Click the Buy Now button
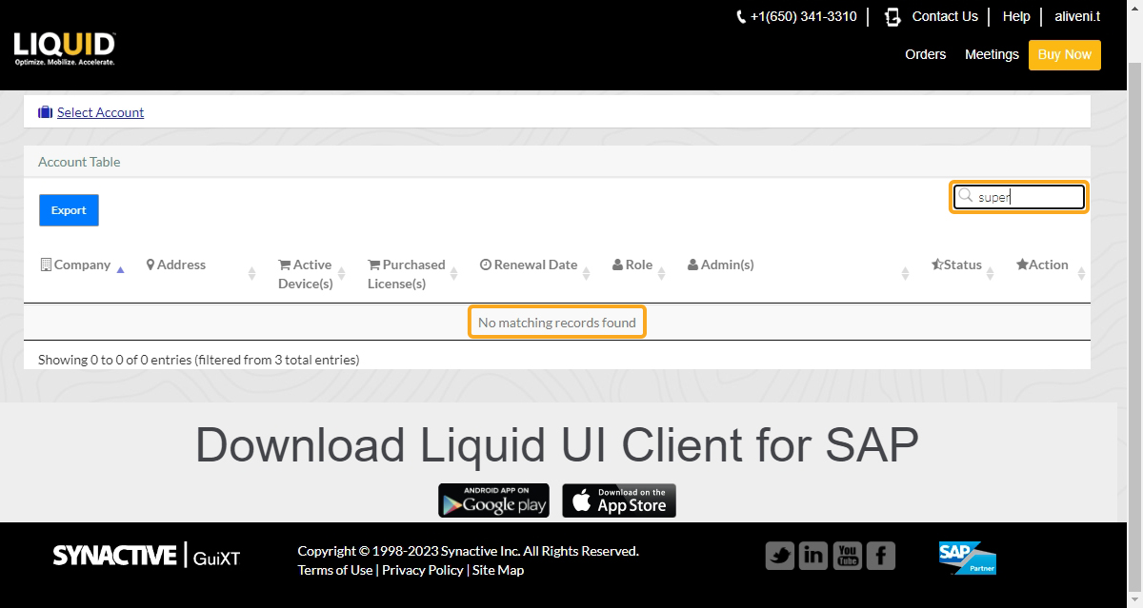The height and width of the screenshot is (608, 1143). pos(1064,55)
